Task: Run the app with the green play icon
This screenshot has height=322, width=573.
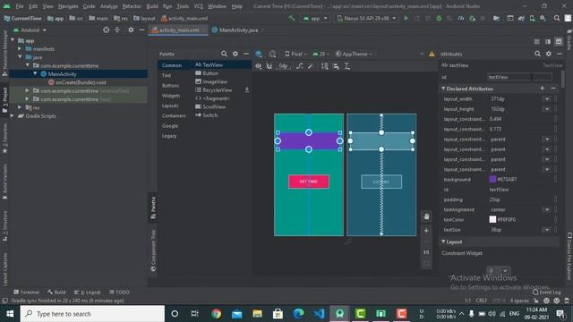Action: click(x=406, y=18)
